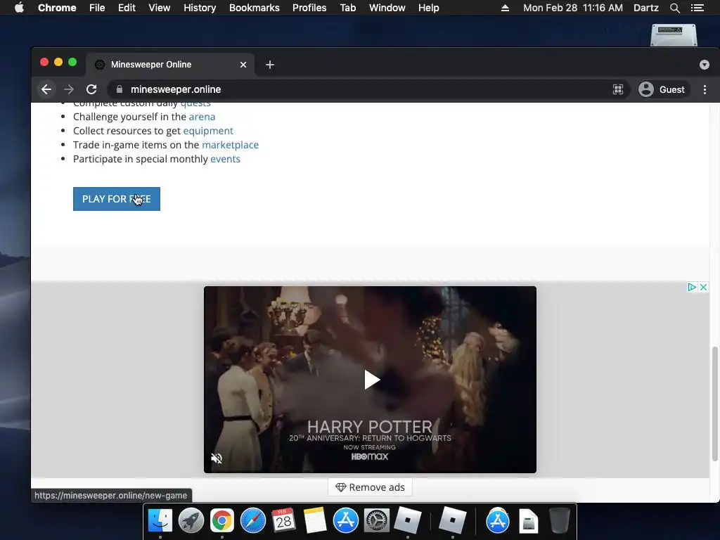Click the Dartz user name in menu bar
The image size is (720, 540).
(x=646, y=8)
